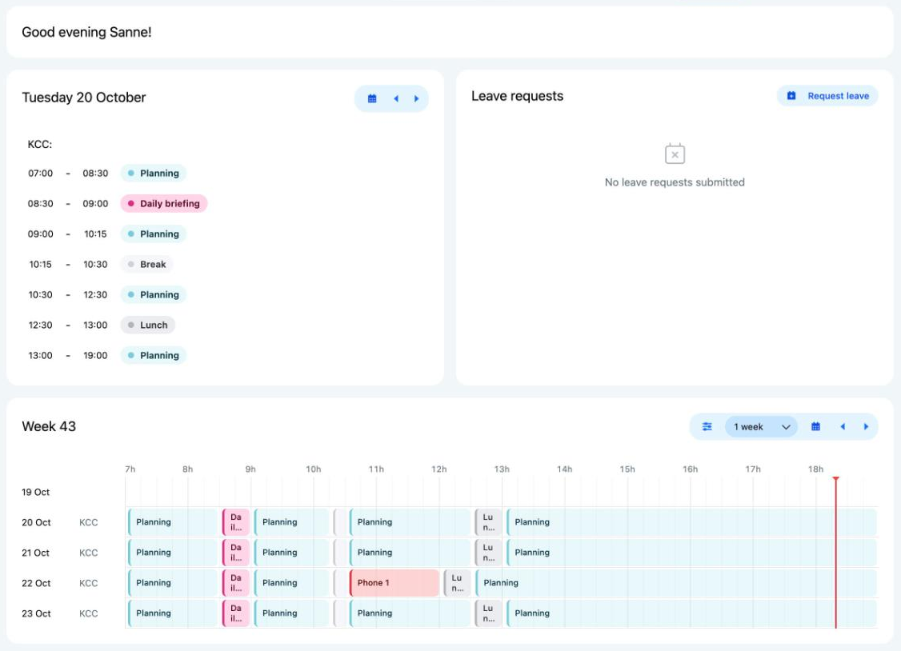Open the 11h Planning block on 21 Oct
This screenshot has width=901, height=651.
(410, 553)
